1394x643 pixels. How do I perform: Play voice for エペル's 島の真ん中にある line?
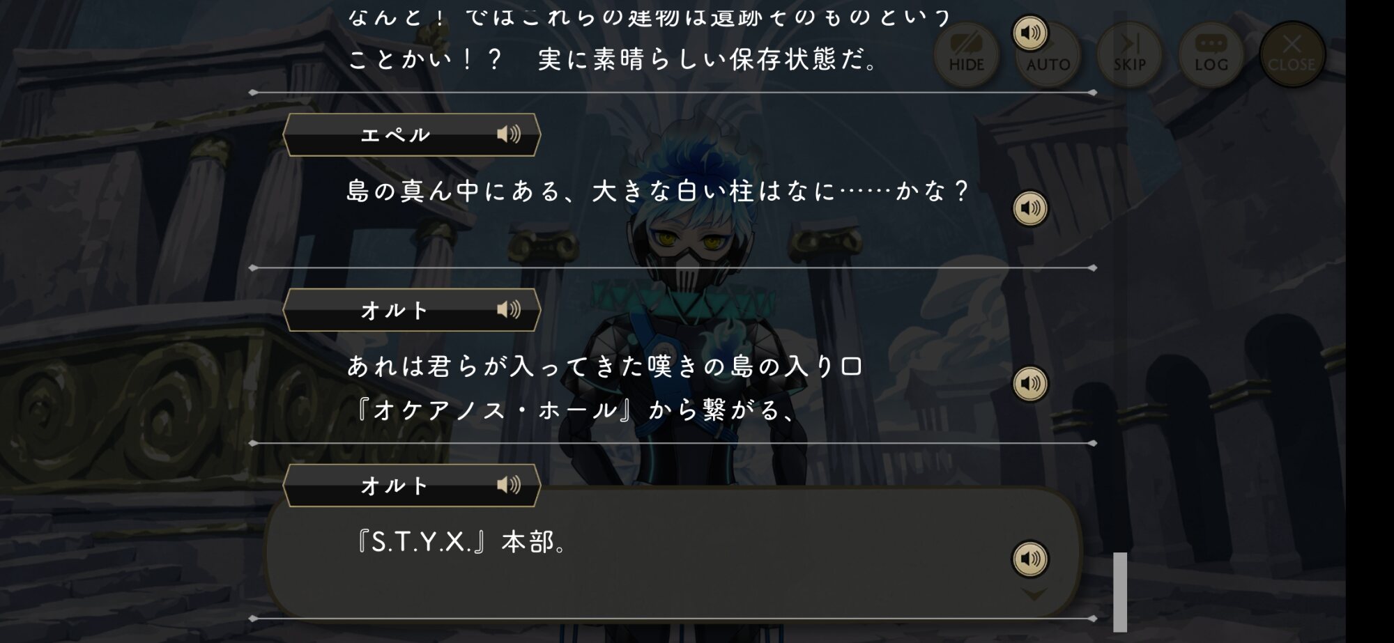click(1029, 208)
